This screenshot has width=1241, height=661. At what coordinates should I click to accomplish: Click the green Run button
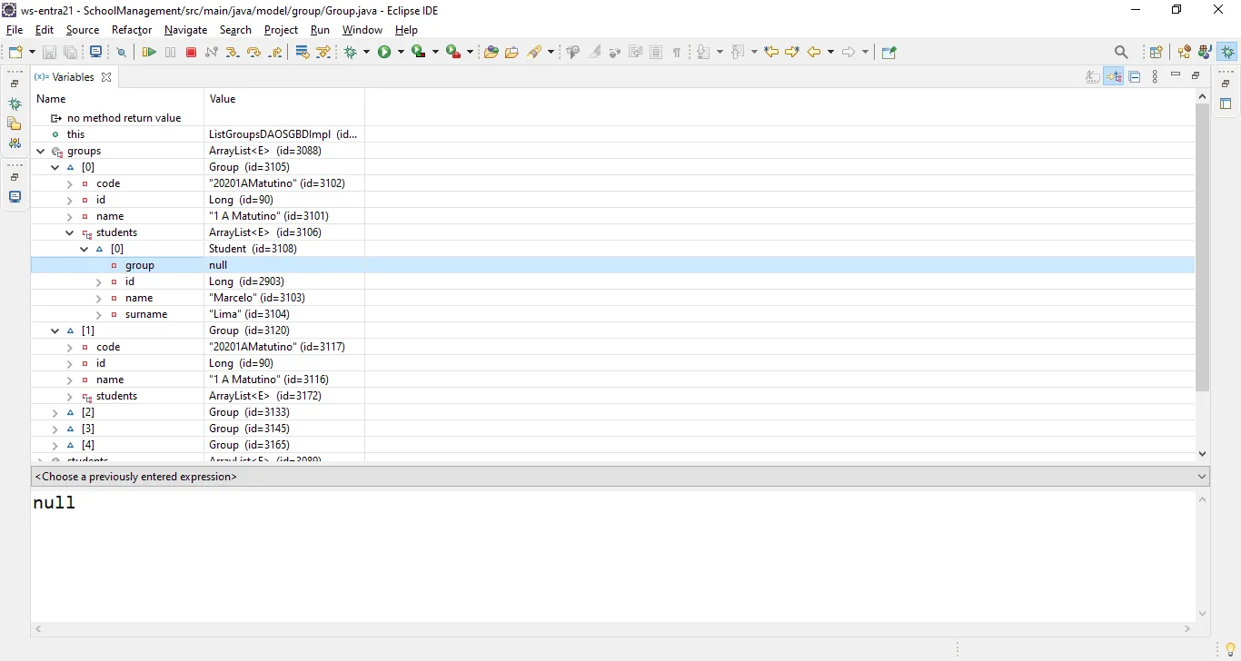pos(384,52)
